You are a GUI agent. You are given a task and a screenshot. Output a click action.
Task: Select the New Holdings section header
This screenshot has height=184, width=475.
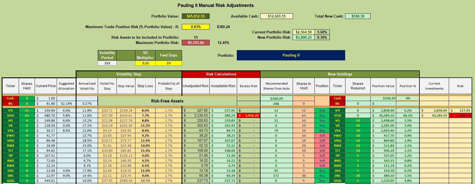[340, 74]
